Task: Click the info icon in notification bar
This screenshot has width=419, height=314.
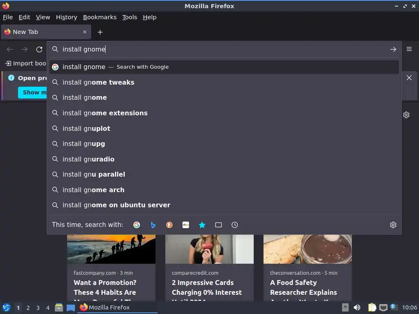Action: coord(11,78)
